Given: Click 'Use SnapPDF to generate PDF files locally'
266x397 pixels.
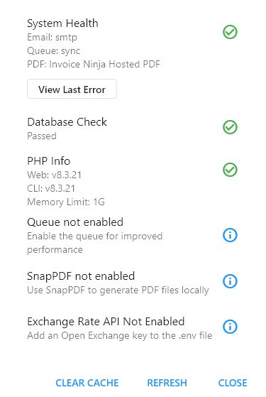Looking at the screenshot, I should pyautogui.click(x=118, y=290).
